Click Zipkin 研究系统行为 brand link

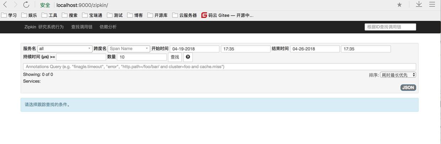click(44, 27)
